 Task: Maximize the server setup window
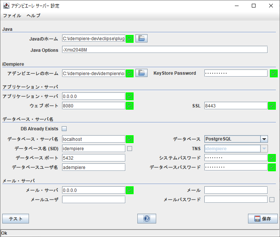[254, 6]
